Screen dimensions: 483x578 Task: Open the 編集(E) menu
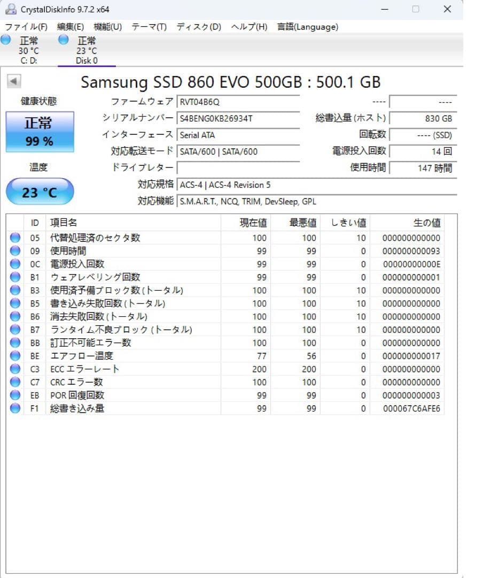[71, 27]
